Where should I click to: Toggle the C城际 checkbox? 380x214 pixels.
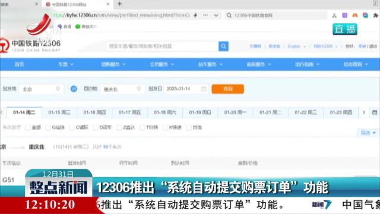72,127
